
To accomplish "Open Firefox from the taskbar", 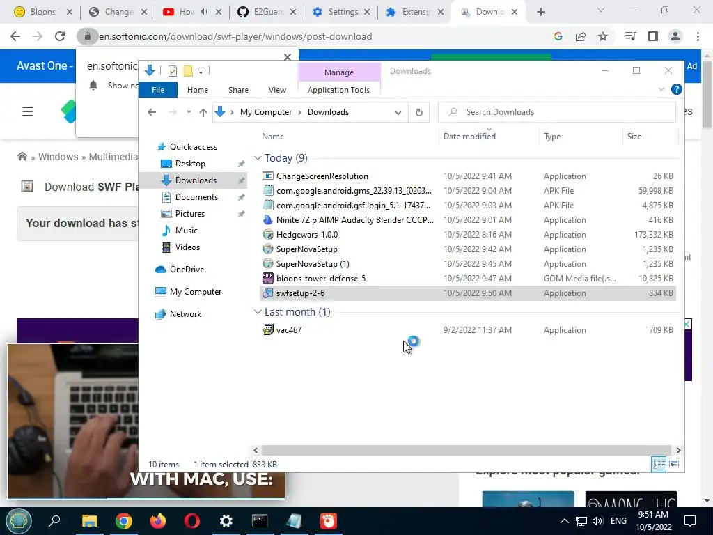I will [158, 521].
